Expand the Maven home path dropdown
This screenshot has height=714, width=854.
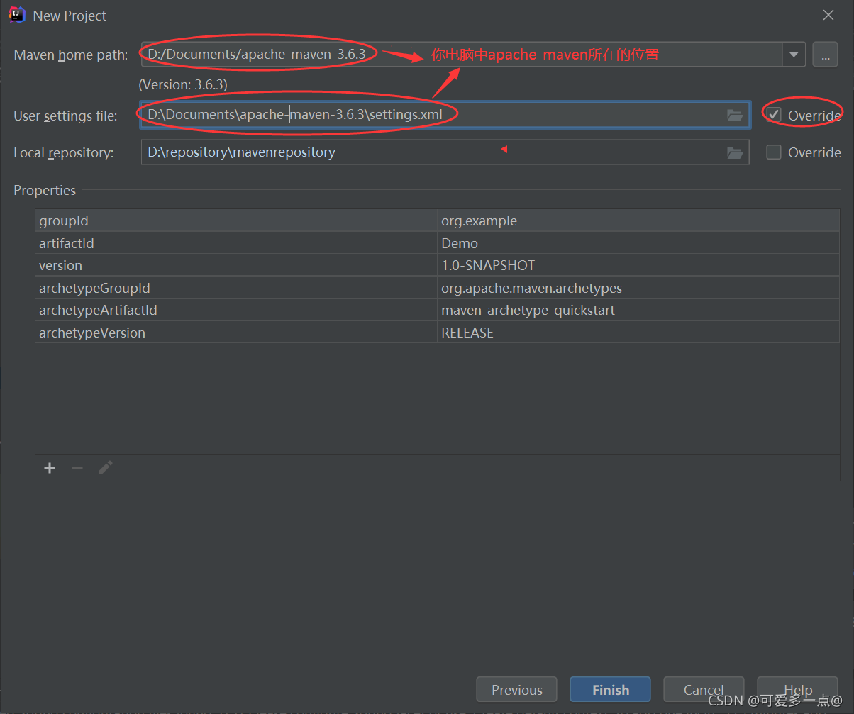pyautogui.click(x=794, y=54)
